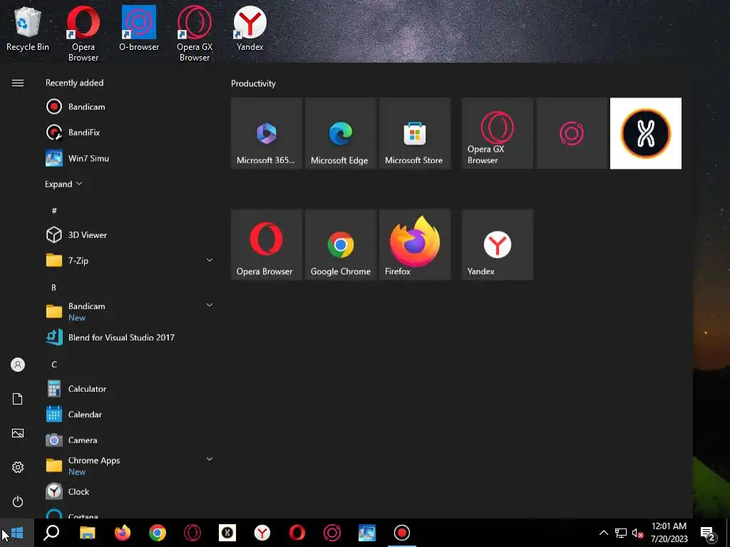Image resolution: width=730 pixels, height=547 pixels.
Task: Open Settings gear in Start sidebar
Action: 18,467
